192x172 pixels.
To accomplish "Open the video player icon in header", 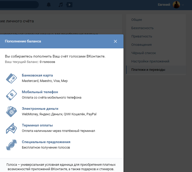I will click(69, 5).
